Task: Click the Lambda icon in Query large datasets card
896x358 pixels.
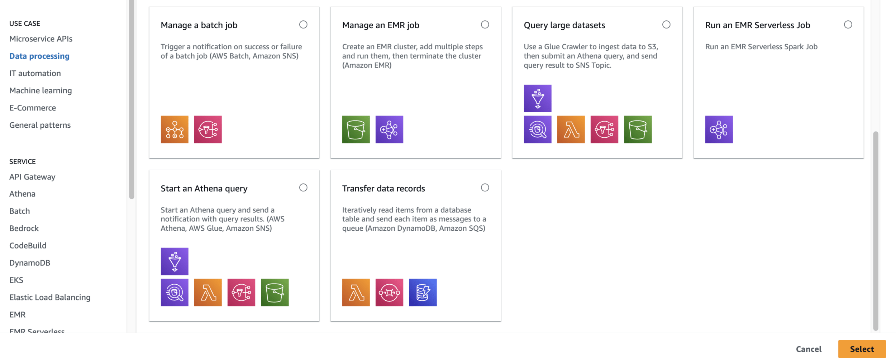Action: [571, 129]
